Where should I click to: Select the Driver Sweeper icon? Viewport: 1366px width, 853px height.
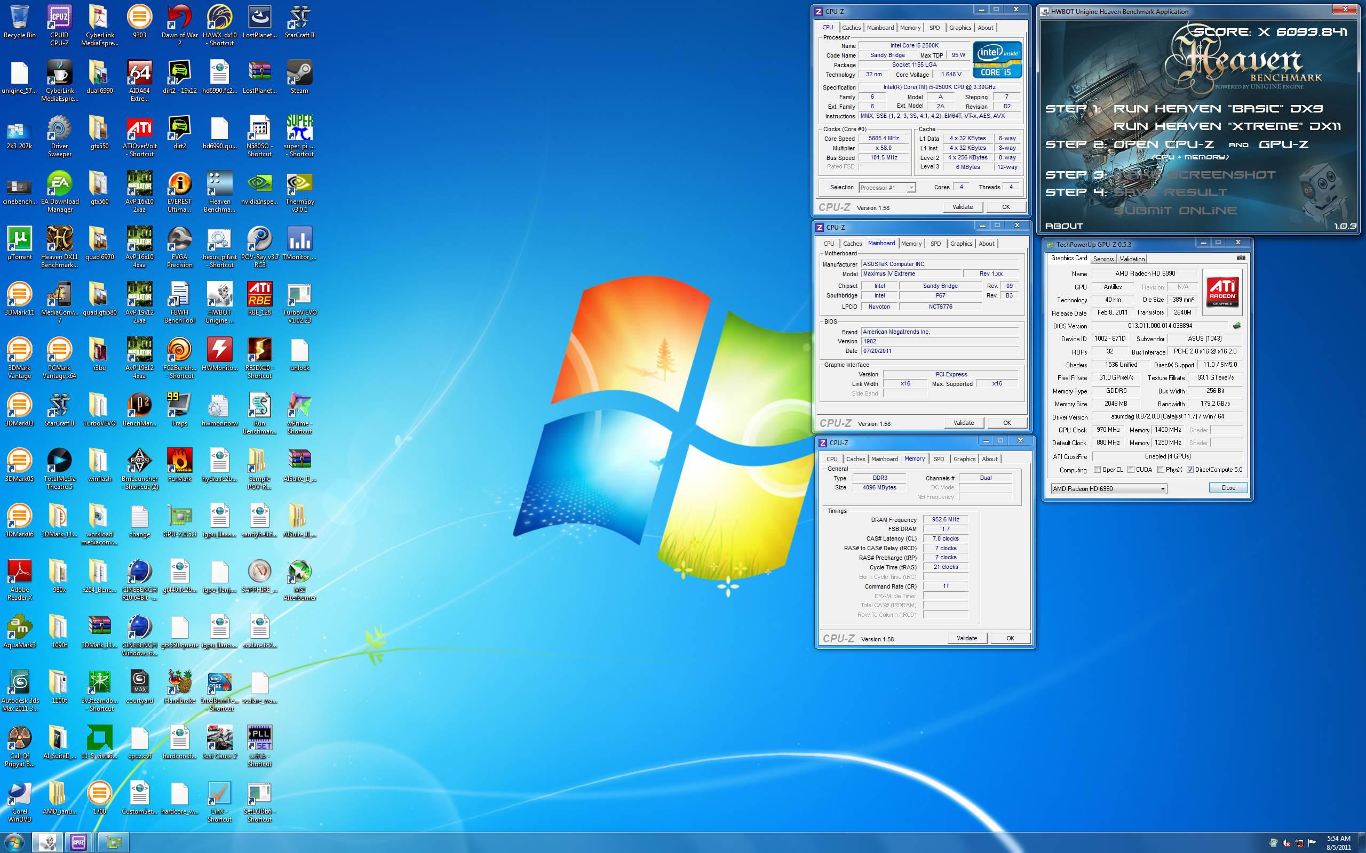point(59,136)
